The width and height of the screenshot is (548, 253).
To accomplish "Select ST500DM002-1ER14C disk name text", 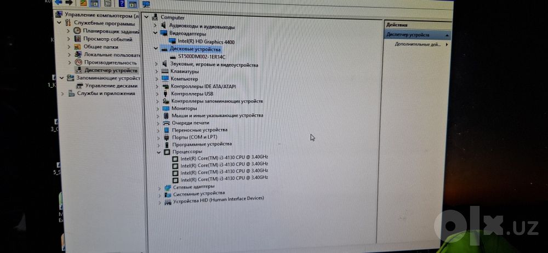I will pos(202,56).
